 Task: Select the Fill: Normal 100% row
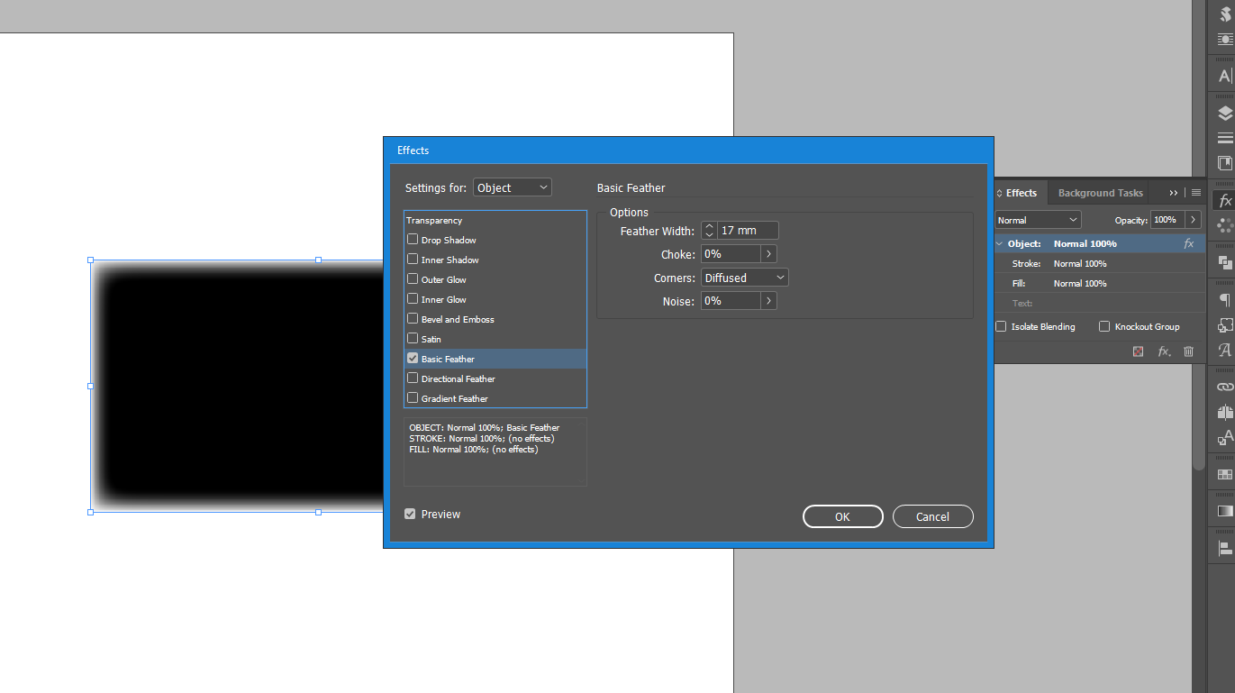pyautogui.click(x=1099, y=283)
